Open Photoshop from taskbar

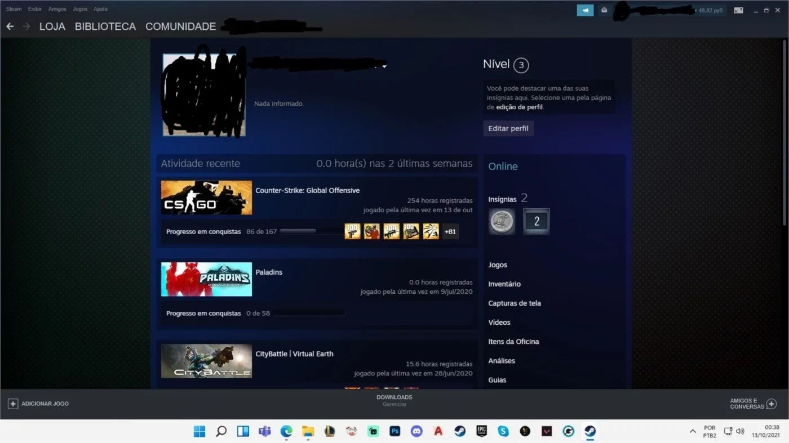(395, 431)
